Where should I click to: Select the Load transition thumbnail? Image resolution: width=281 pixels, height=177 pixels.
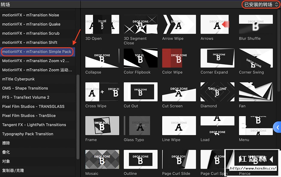(x=217, y=125)
